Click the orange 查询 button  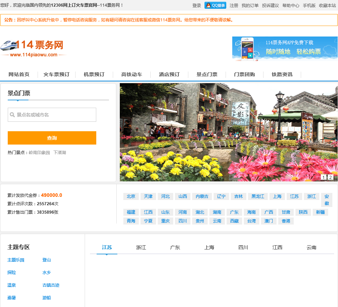(52, 138)
